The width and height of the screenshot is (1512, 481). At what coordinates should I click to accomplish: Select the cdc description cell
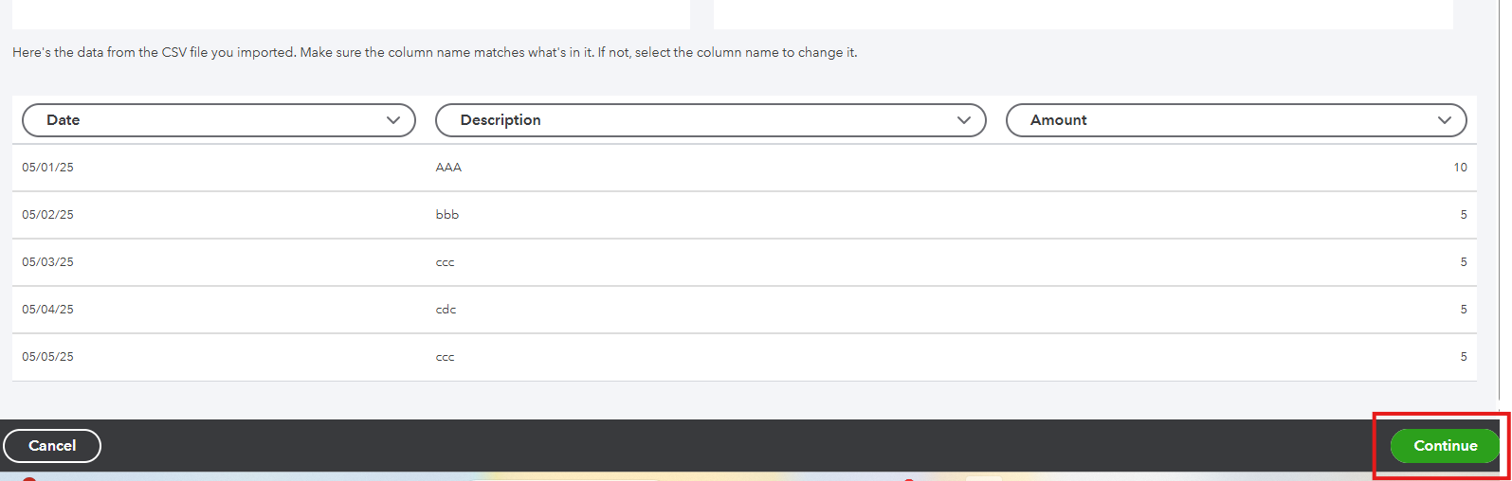(446, 310)
